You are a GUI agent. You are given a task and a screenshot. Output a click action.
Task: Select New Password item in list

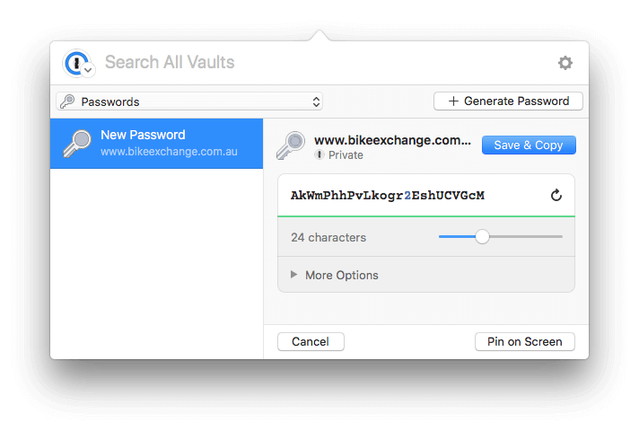click(156, 144)
